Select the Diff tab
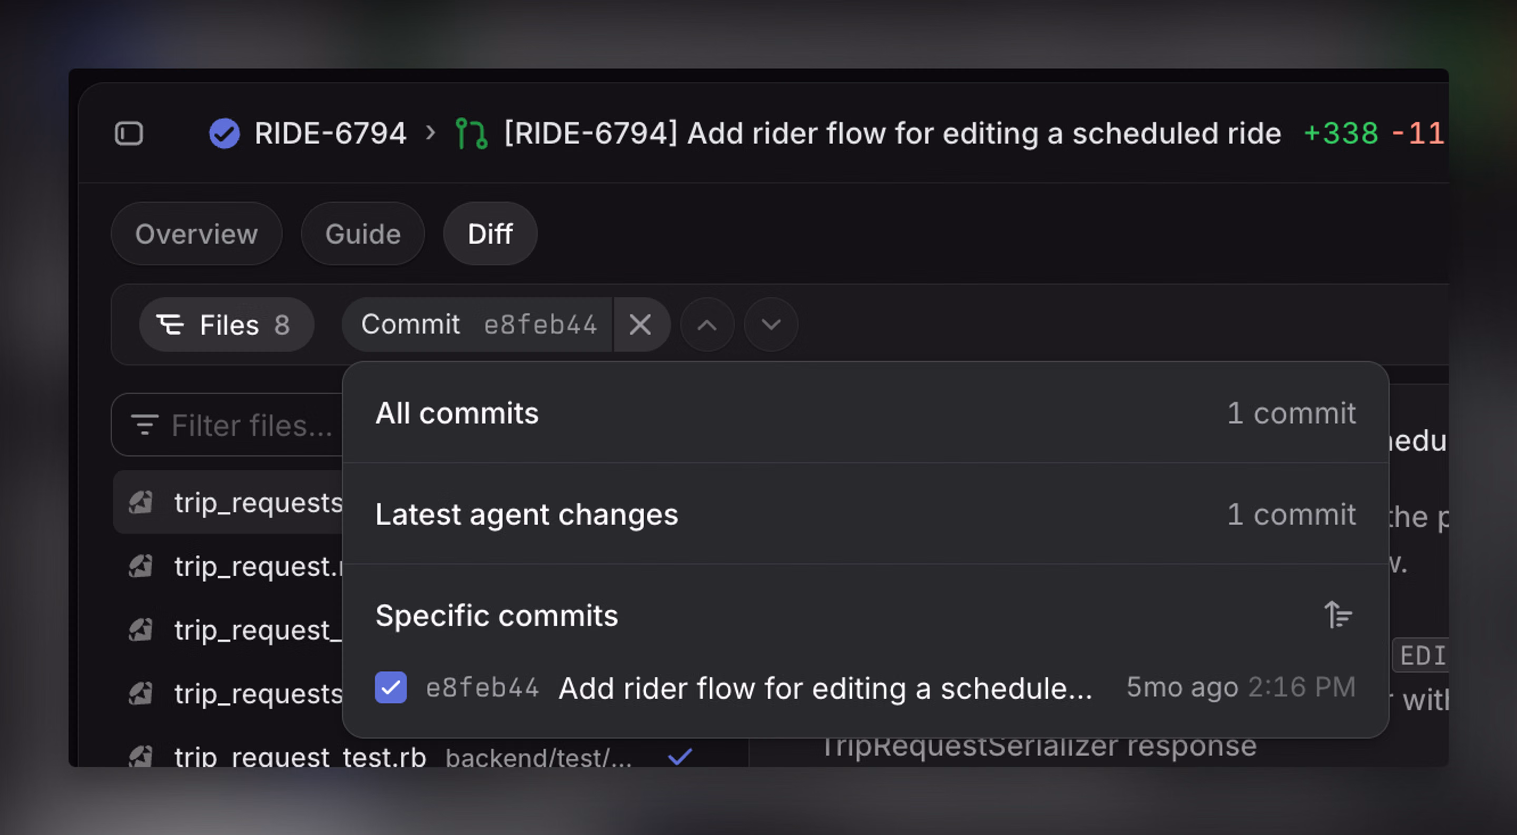Screen dimensions: 1517x835 pyautogui.click(x=490, y=234)
